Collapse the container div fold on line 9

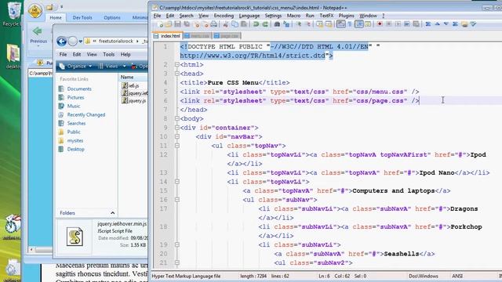pos(176,128)
